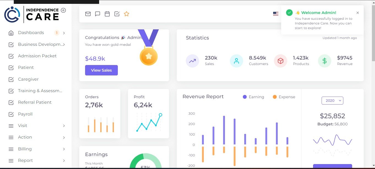Screen dimensions: 375x169
Task: Click the "$48.9k" sales amount
Action: [x=95, y=59]
